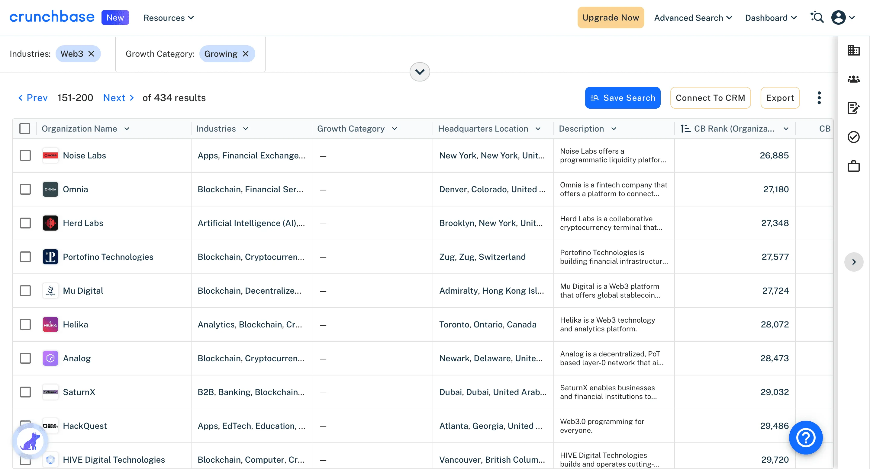Open the Tasks panel in the sidebar

coord(854,137)
